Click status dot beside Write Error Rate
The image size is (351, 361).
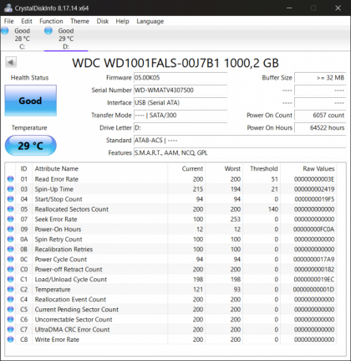(11, 339)
